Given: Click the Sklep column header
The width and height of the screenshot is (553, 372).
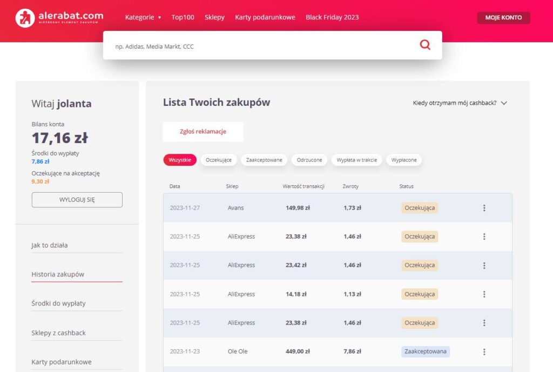Looking at the screenshot, I should click(x=232, y=186).
